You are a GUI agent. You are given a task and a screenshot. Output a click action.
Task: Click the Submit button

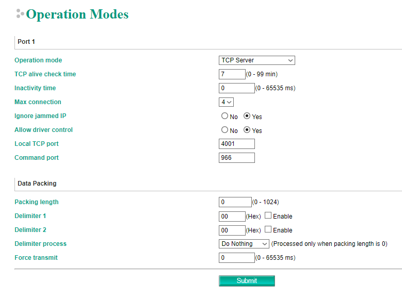click(247, 281)
